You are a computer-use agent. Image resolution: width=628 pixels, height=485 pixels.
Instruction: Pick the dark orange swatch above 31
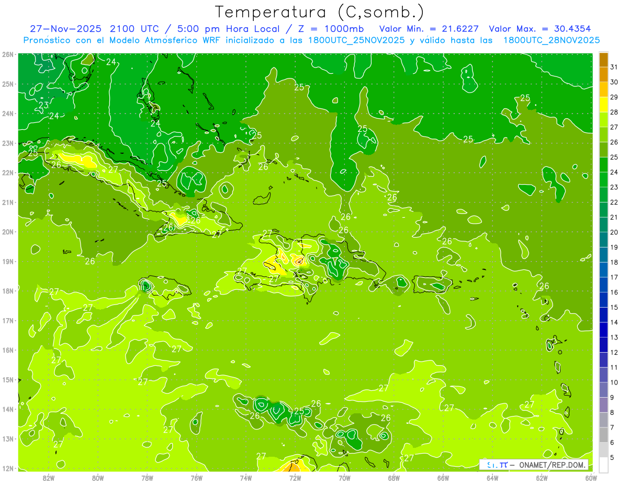(603, 60)
